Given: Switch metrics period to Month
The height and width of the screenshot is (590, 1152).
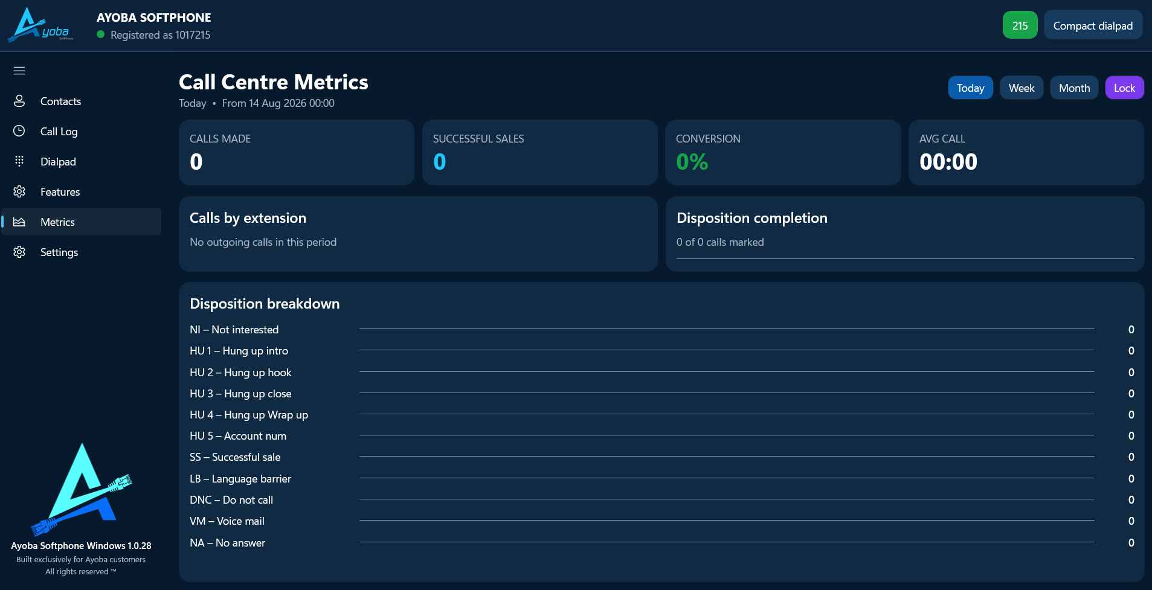Looking at the screenshot, I should pos(1074,88).
